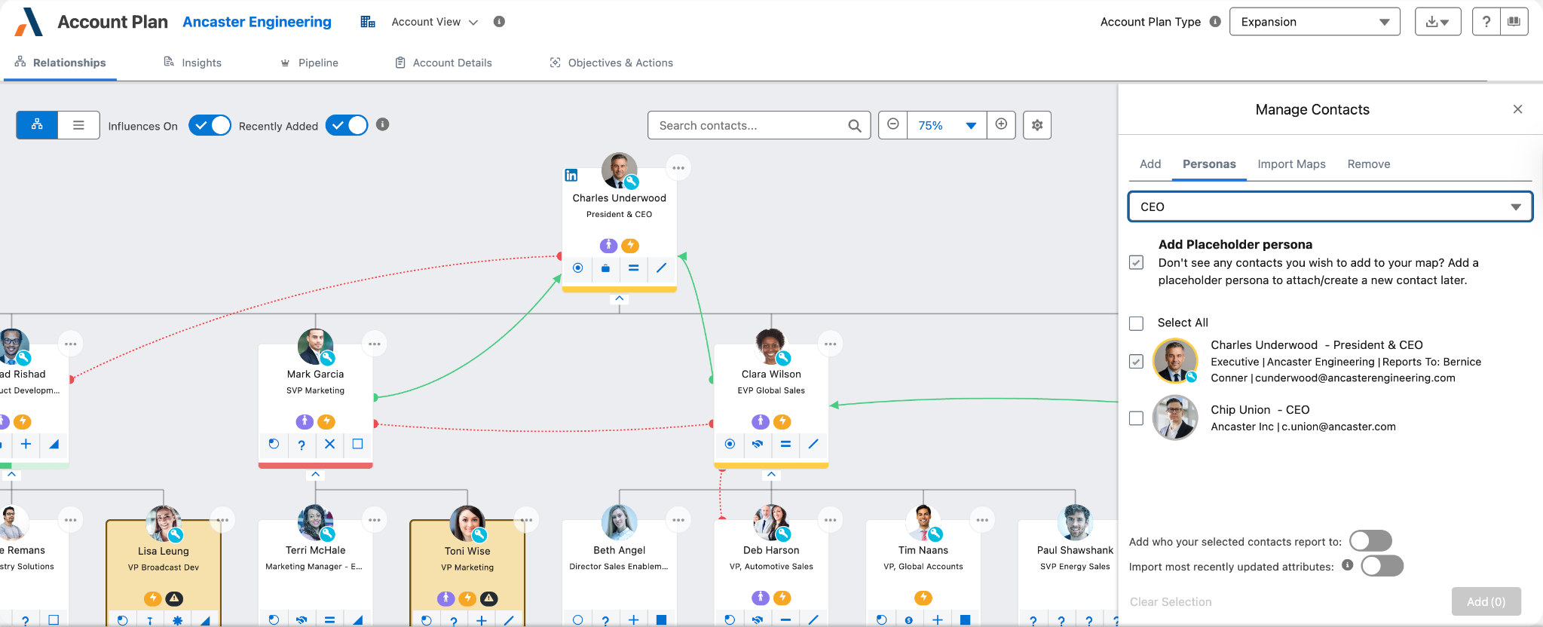Image resolution: width=1543 pixels, height=627 pixels.
Task: Uncheck Charles Underwood contact checkbox
Action: point(1137,362)
